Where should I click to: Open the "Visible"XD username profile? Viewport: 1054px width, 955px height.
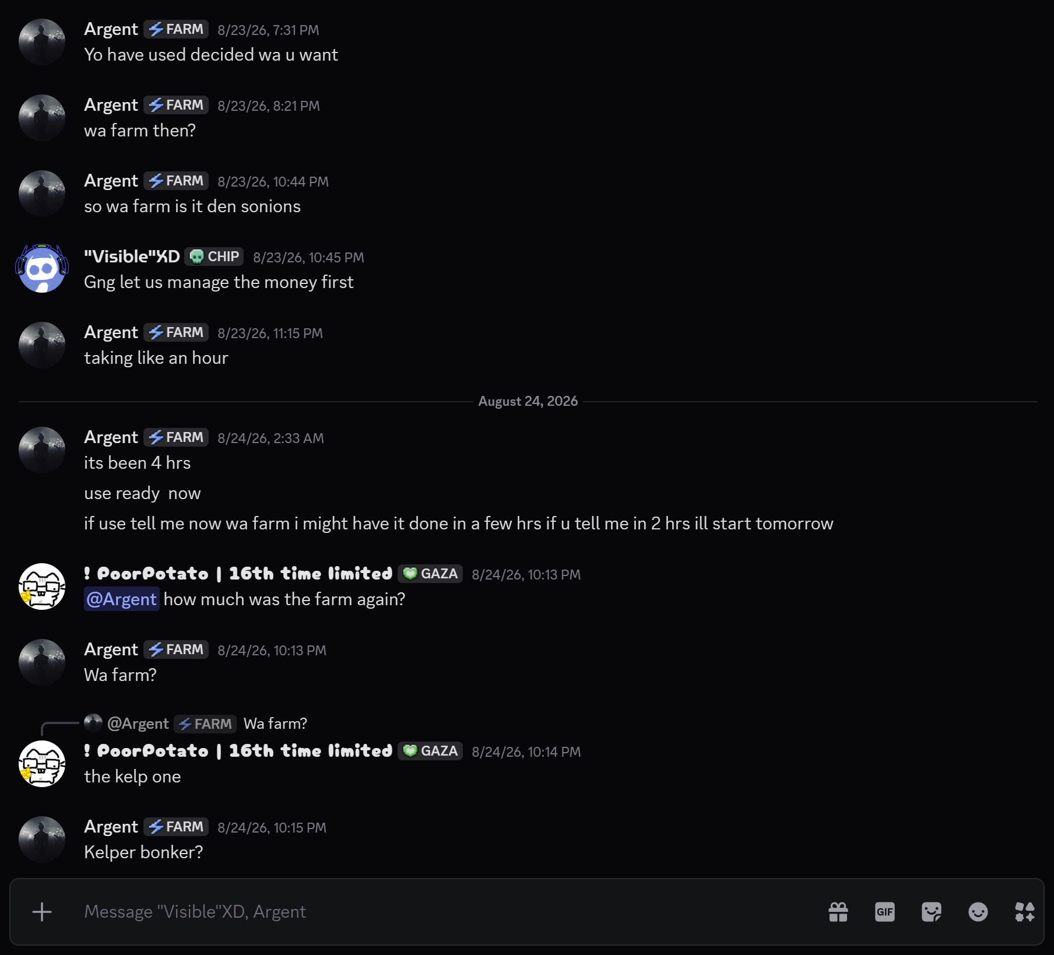point(132,257)
